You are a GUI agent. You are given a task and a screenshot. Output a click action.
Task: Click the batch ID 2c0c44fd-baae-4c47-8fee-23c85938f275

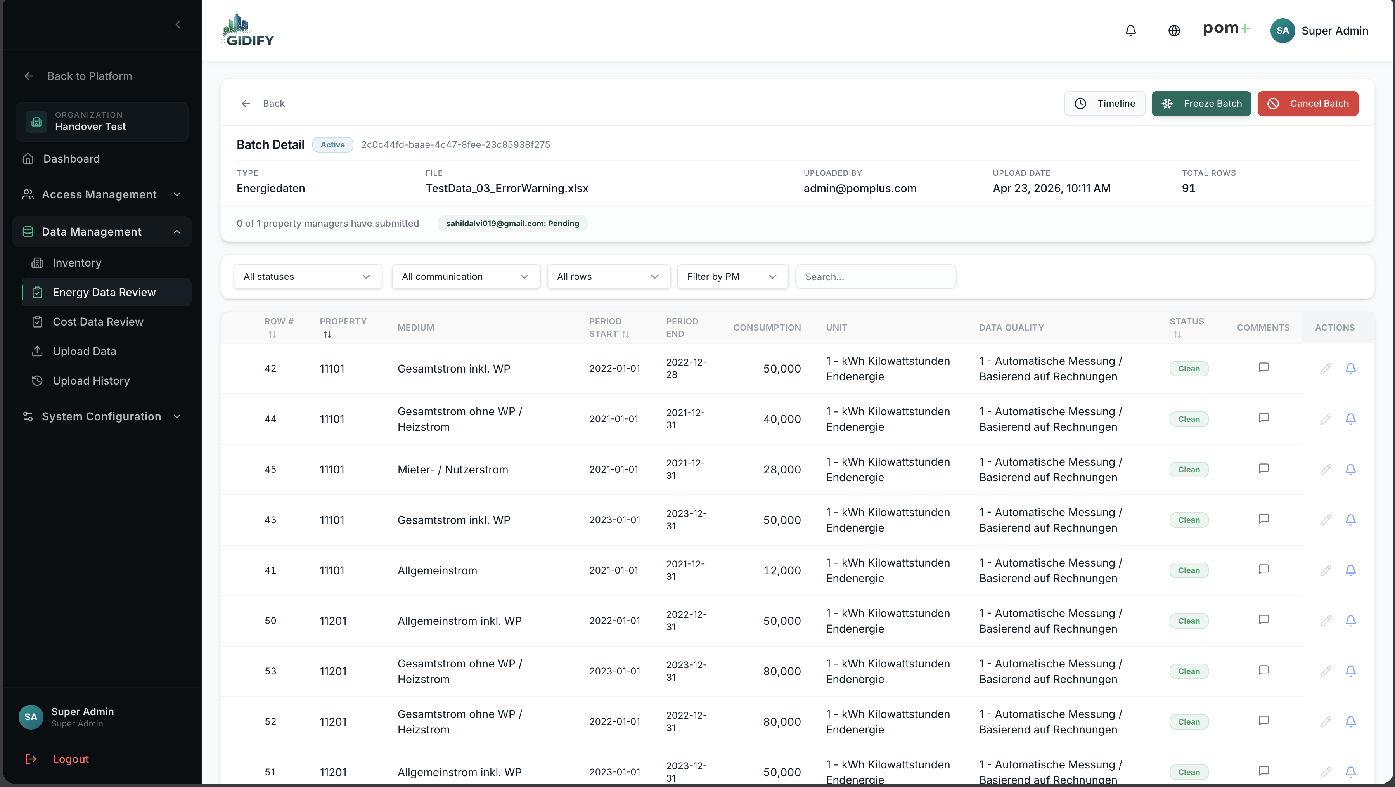tap(455, 145)
